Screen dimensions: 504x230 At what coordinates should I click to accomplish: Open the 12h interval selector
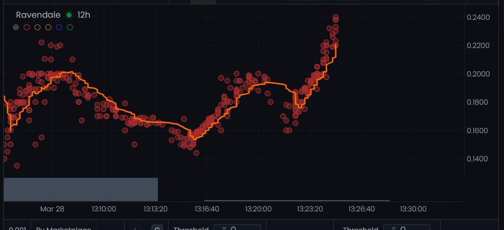(x=84, y=15)
